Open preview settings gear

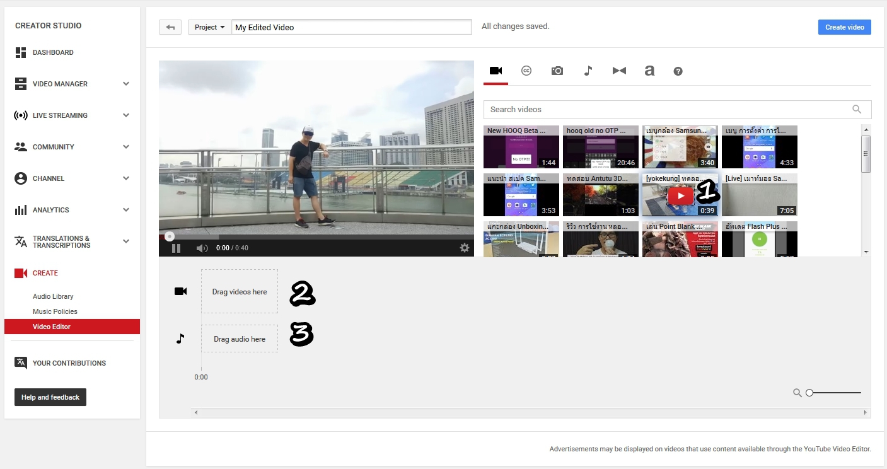[465, 248]
